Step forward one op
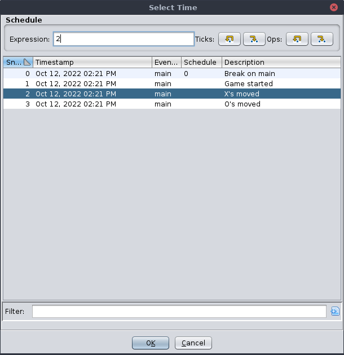The width and height of the screenshot is (344, 355). point(321,39)
